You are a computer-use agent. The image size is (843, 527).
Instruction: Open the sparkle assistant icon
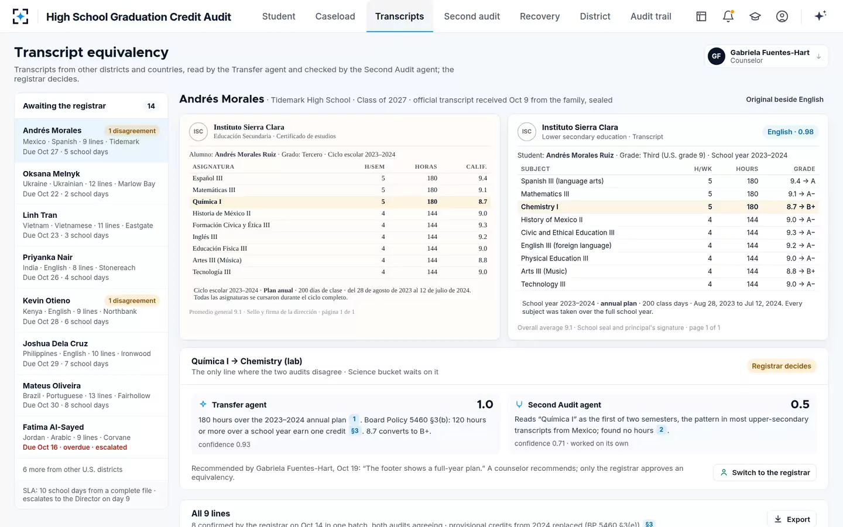click(820, 16)
